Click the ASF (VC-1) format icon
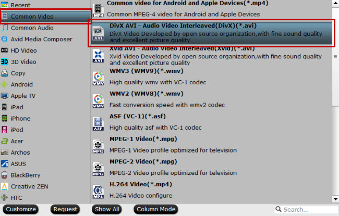Image resolution: width=339 pixels, height=216 pixels. click(x=98, y=124)
